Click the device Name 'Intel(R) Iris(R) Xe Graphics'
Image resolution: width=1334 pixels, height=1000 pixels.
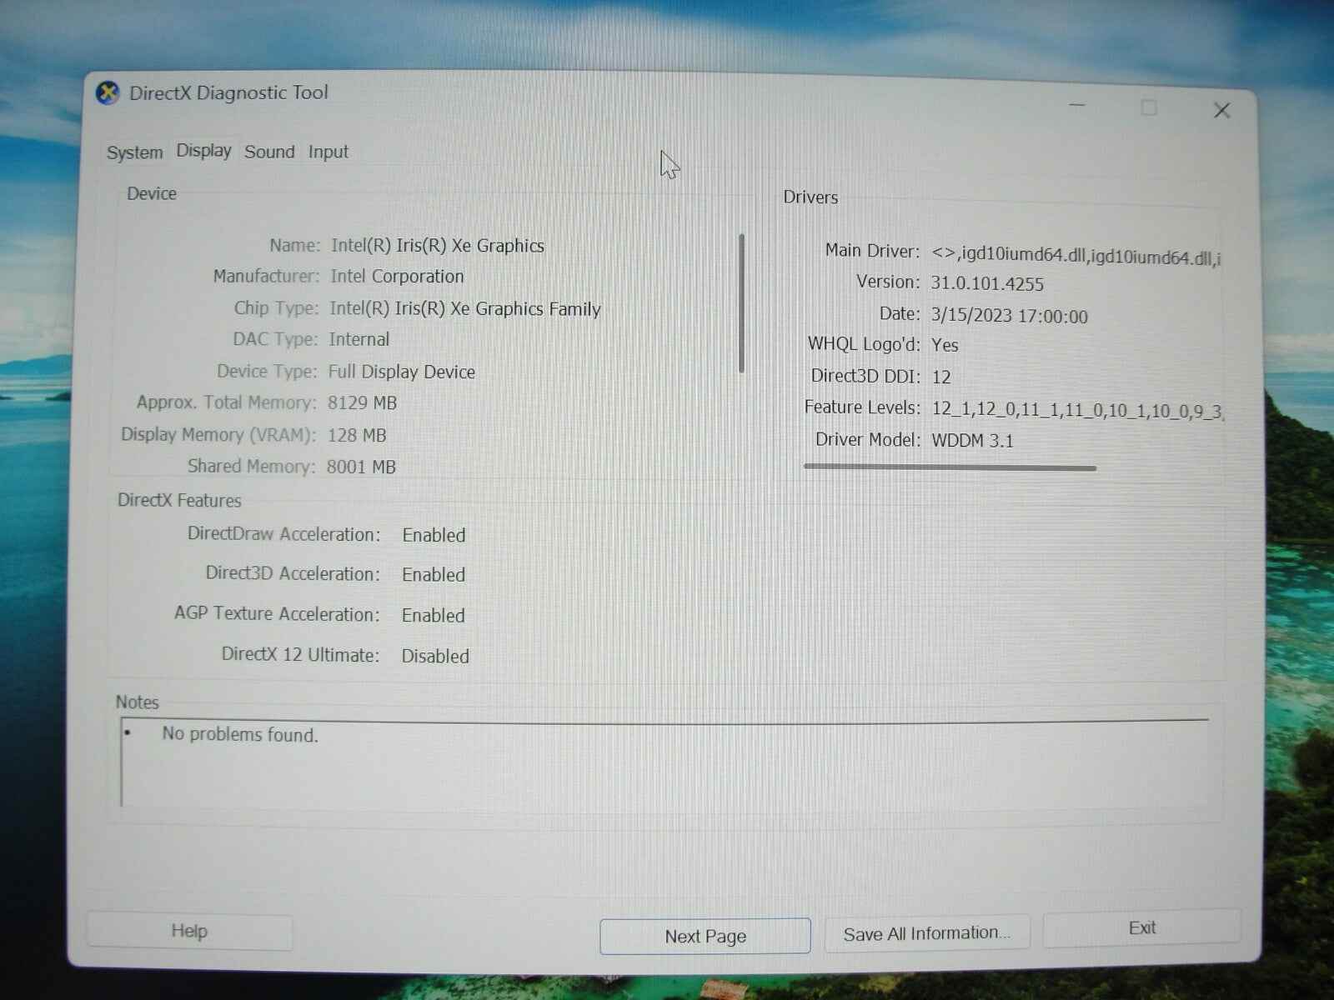[x=437, y=245]
